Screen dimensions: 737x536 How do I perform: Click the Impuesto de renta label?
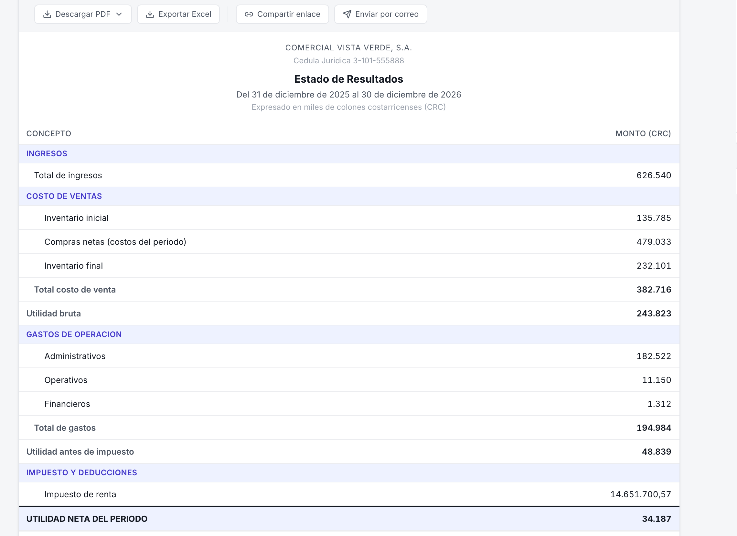80,494
